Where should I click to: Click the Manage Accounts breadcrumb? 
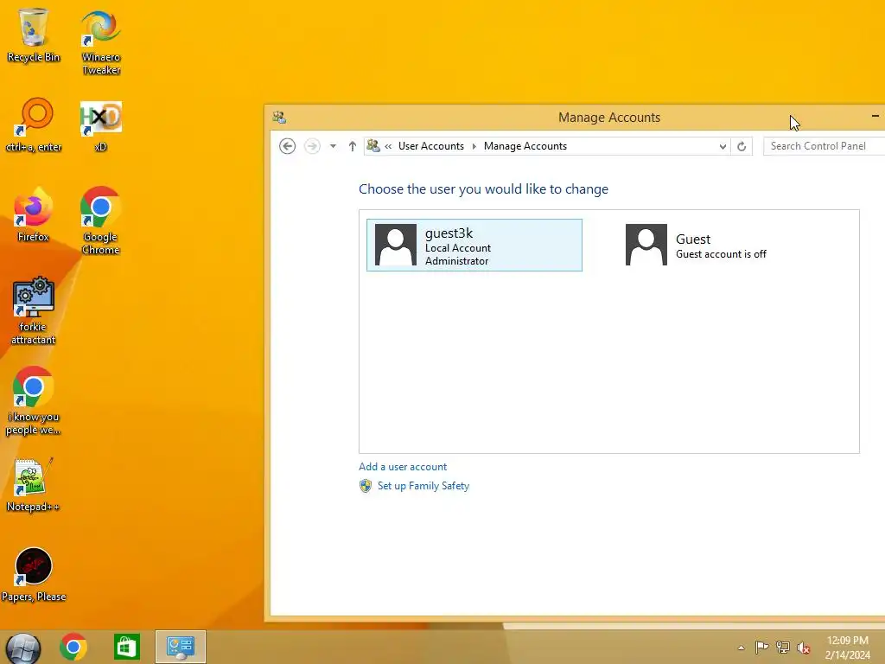[x=525, y=146]
